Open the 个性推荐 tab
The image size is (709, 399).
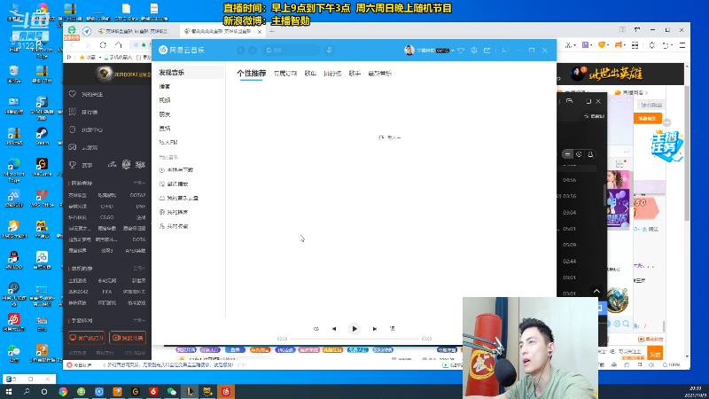click(251, 74)
